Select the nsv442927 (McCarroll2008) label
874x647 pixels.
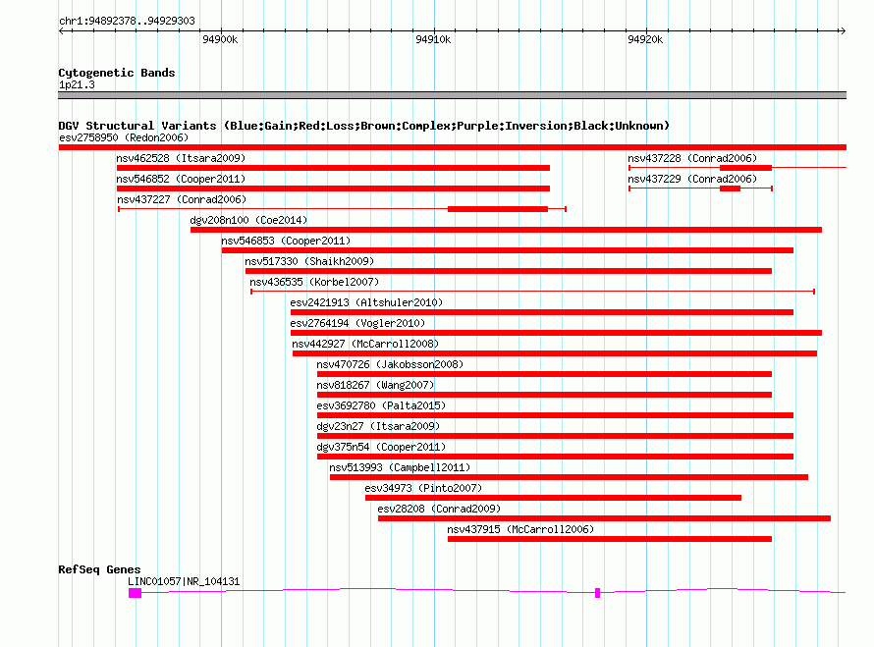pos(365,344)
